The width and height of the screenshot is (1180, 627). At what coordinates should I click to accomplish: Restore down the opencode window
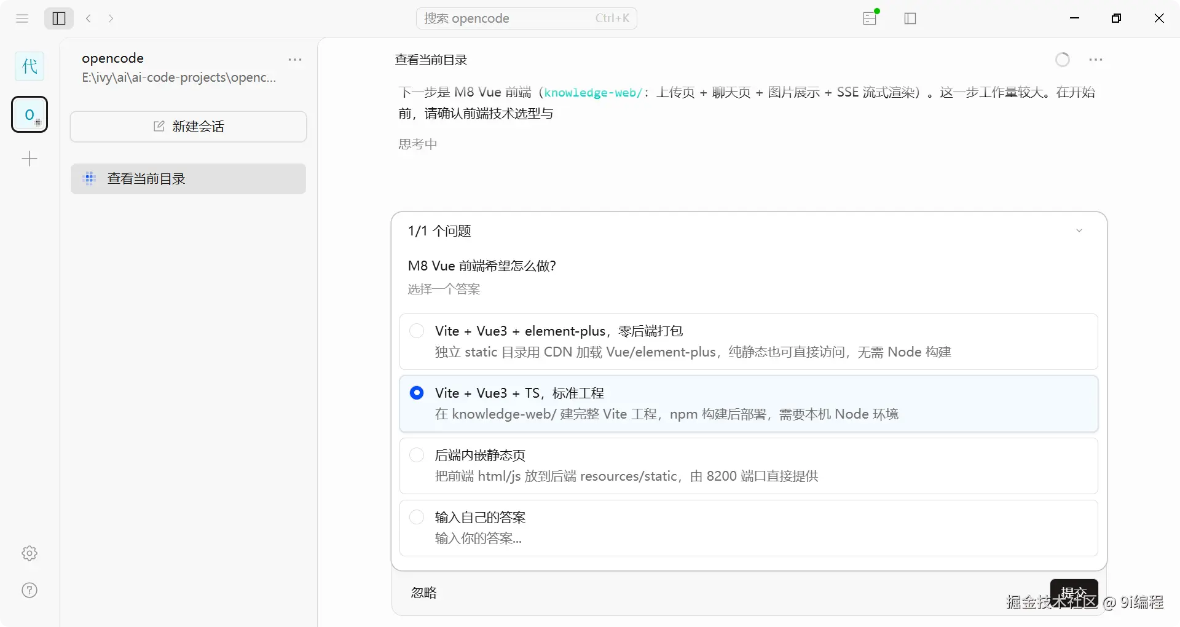(1117, 18)
